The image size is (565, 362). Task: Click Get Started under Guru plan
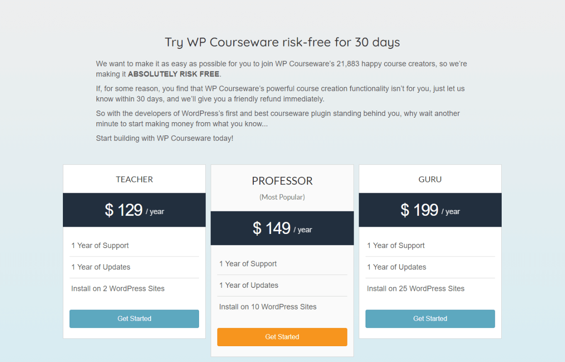coord(430,319)
